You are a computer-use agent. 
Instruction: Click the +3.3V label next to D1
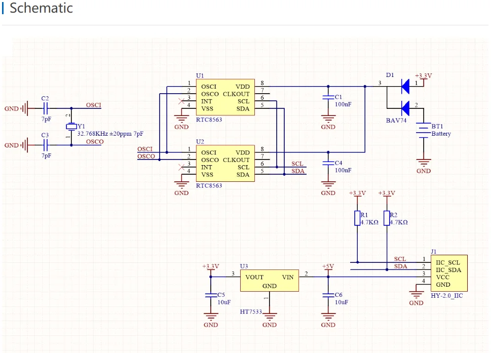[424, 76]
